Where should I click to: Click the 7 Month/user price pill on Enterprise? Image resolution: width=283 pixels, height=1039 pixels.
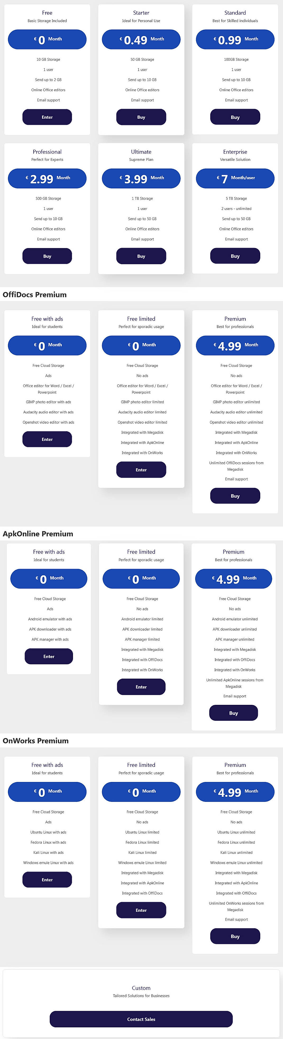click(x=235, y=178)
